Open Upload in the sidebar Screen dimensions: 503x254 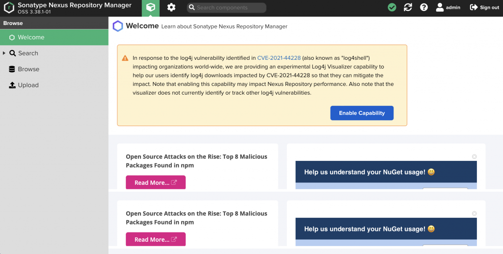tap(28, 85)
